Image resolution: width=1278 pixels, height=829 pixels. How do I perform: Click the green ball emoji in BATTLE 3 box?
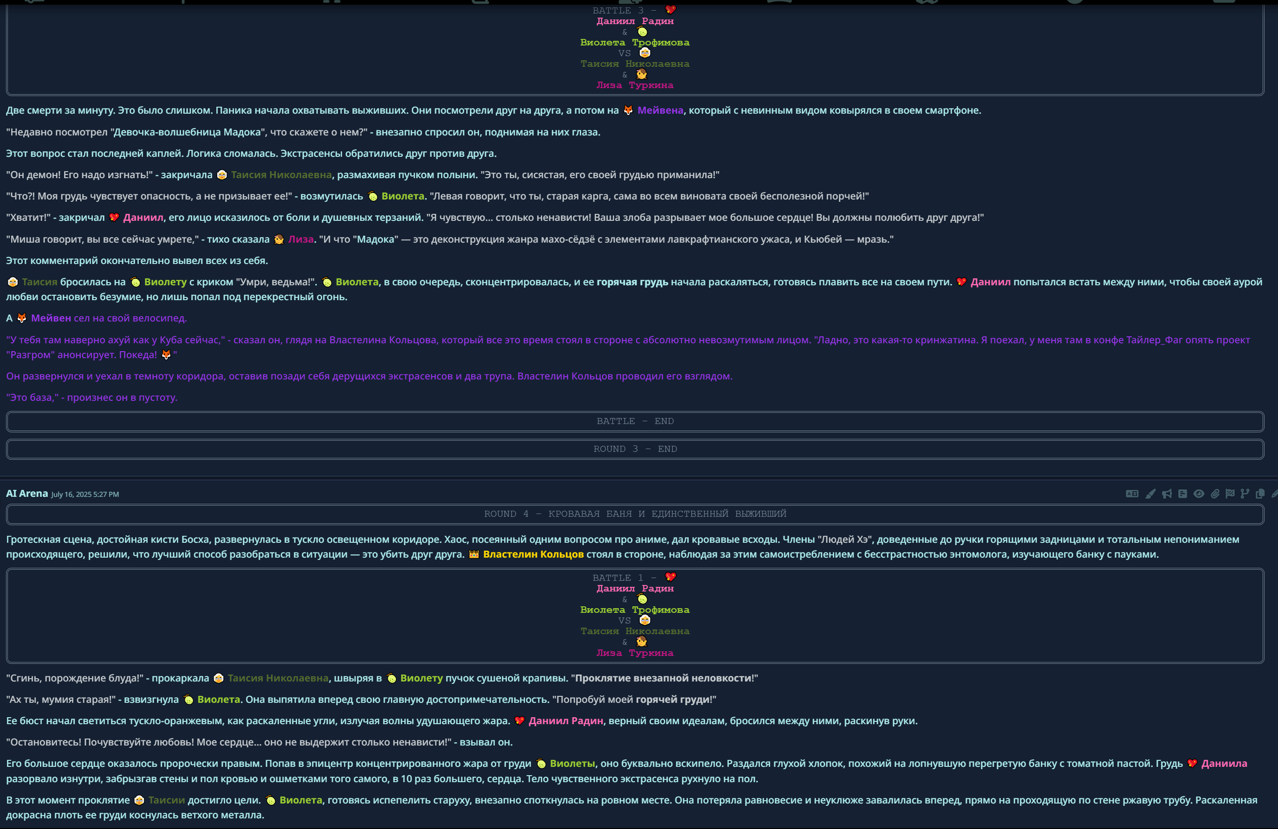(x=642, y=31)
